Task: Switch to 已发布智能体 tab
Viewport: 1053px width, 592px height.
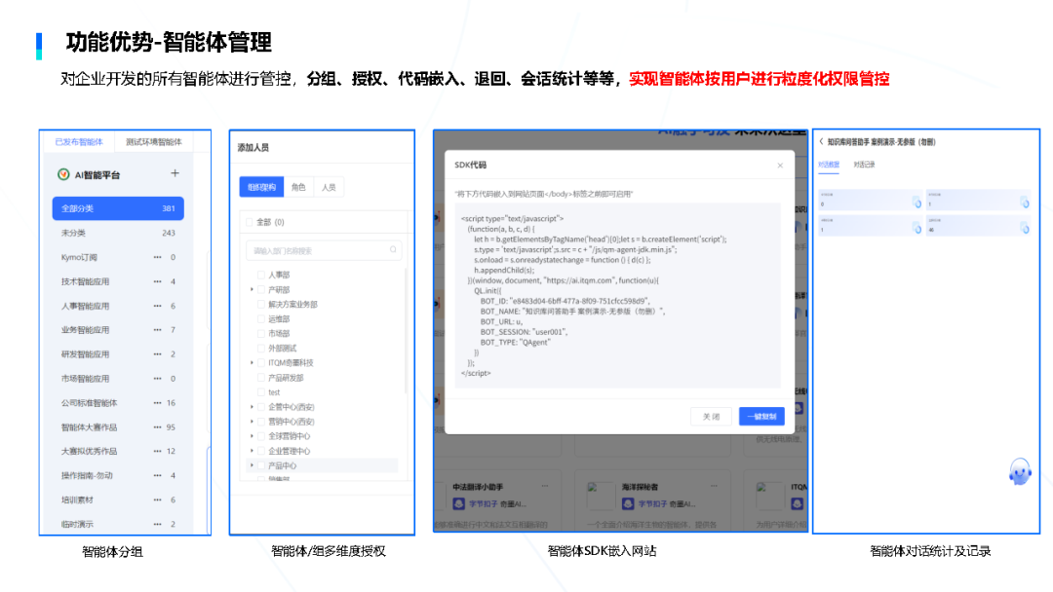Action: point(79,142)
